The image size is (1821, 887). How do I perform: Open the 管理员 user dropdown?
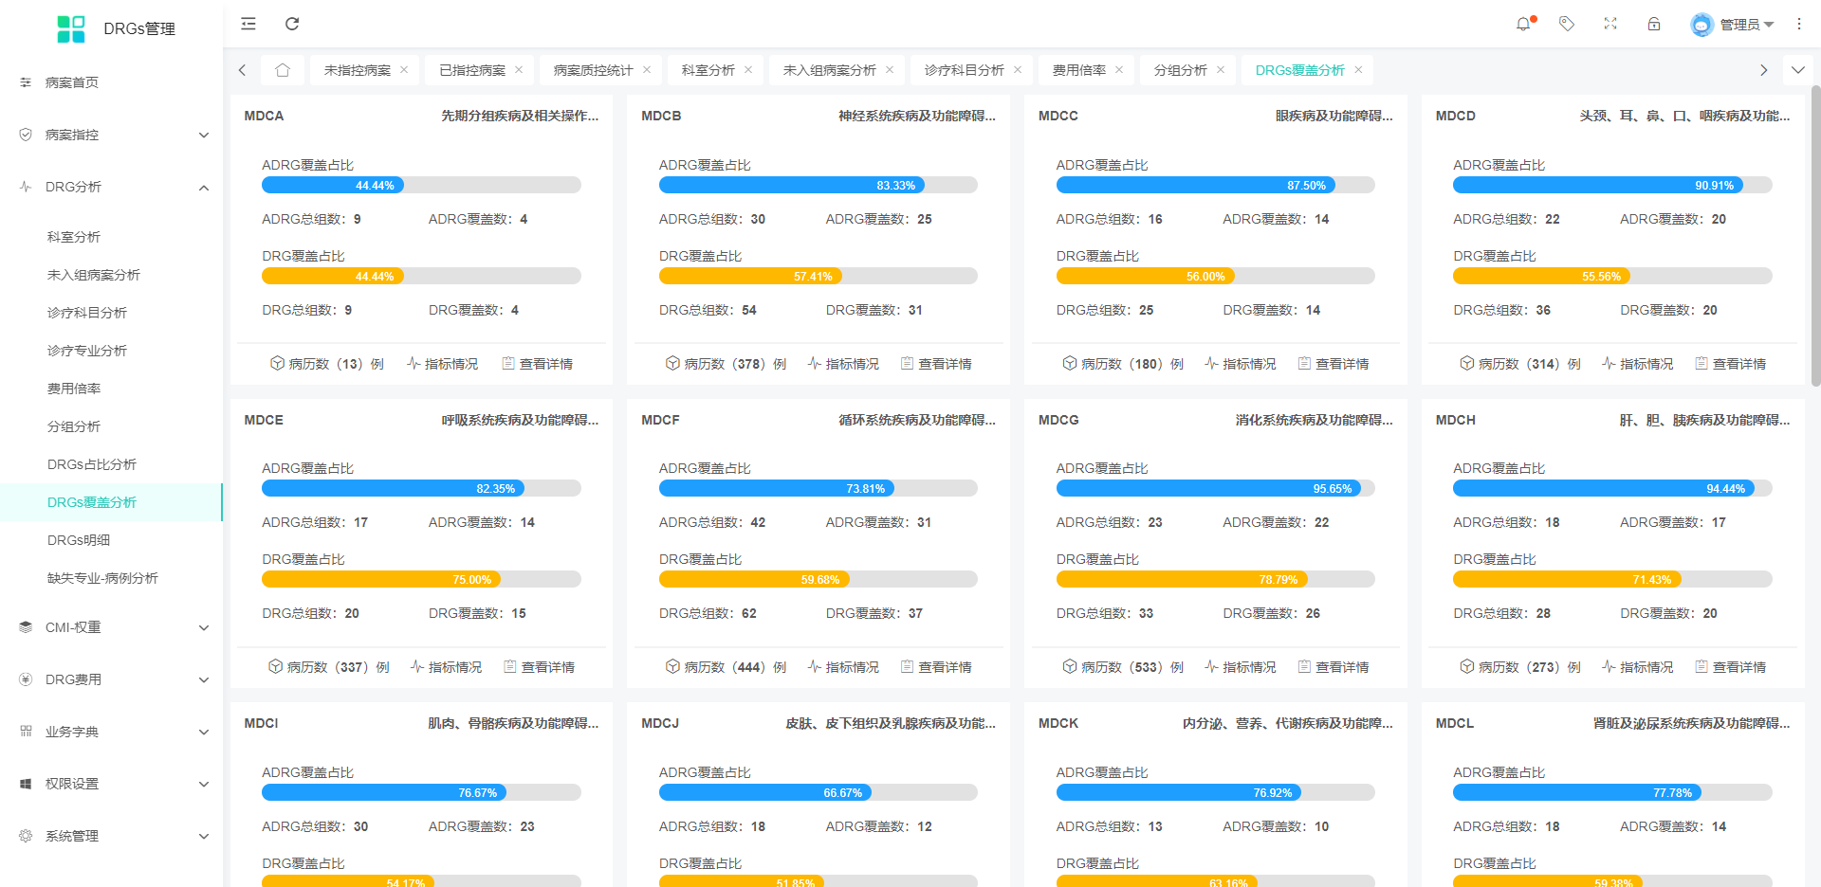pos(1746,25)
